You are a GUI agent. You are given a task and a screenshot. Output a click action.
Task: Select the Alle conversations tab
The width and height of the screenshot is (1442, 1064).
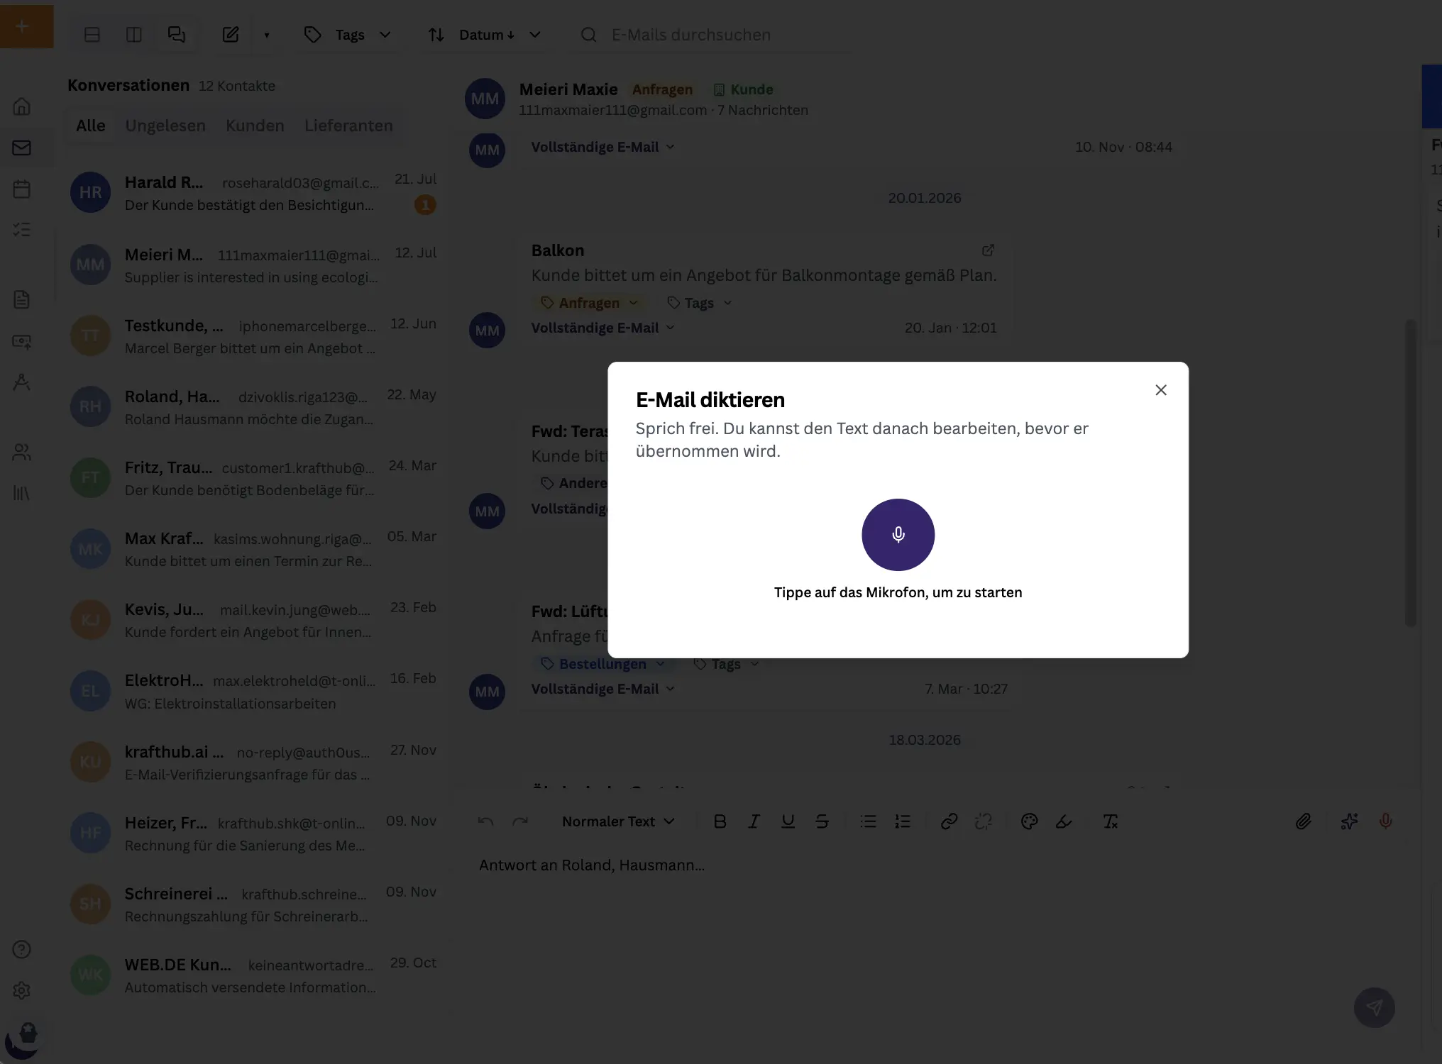pos(91,126)
